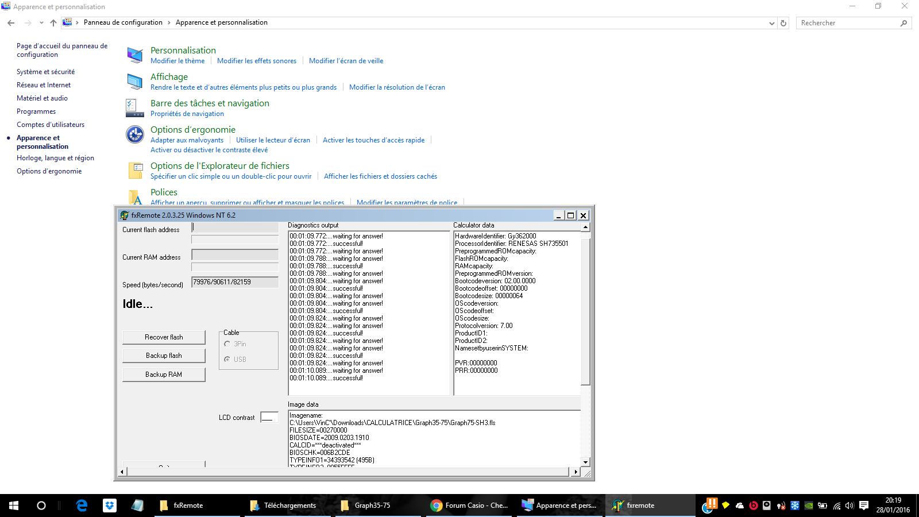Open Wi-Fi network tray icon

pyautogui.click(x=836, y=506)
